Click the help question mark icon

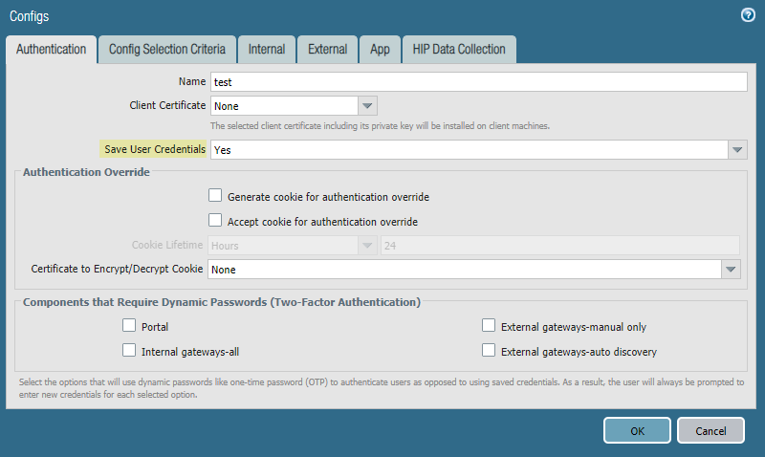[x=748, y=15]
